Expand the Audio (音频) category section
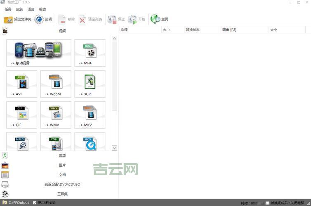 62,156
